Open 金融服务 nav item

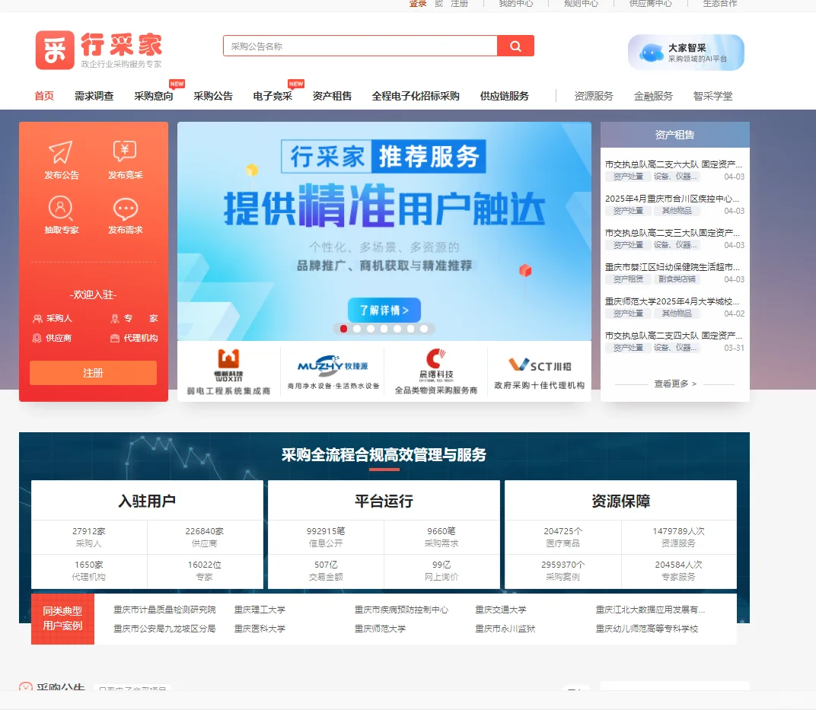click(653, 96)
